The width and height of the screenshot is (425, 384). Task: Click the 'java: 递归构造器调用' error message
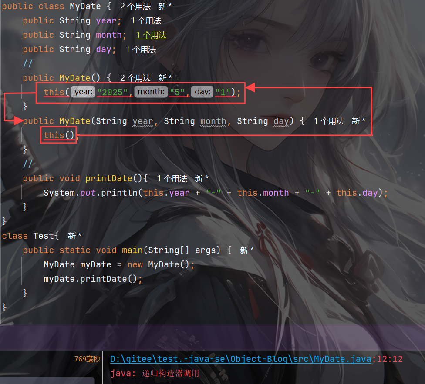click(x=155, y=373)
